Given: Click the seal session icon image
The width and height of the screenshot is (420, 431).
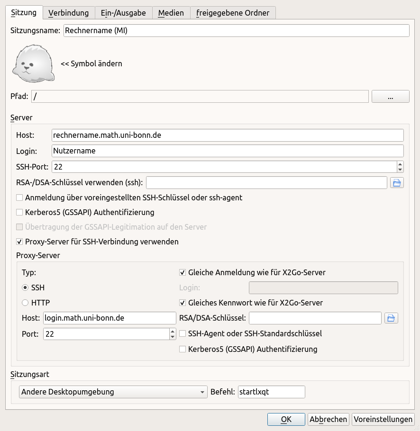Looking at the screenshot, I should (x=33, y=63).
